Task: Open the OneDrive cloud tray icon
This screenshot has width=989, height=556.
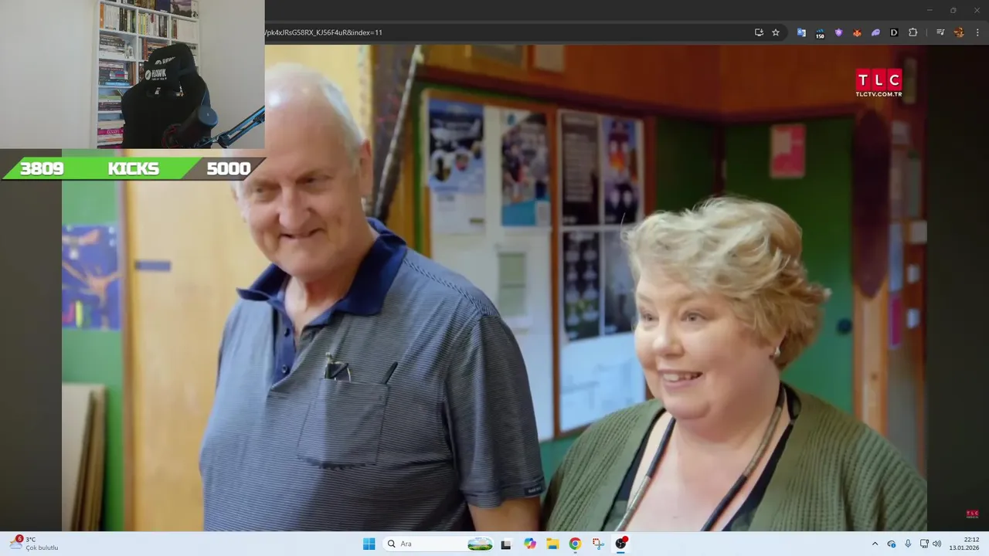Action: point(892,544)
